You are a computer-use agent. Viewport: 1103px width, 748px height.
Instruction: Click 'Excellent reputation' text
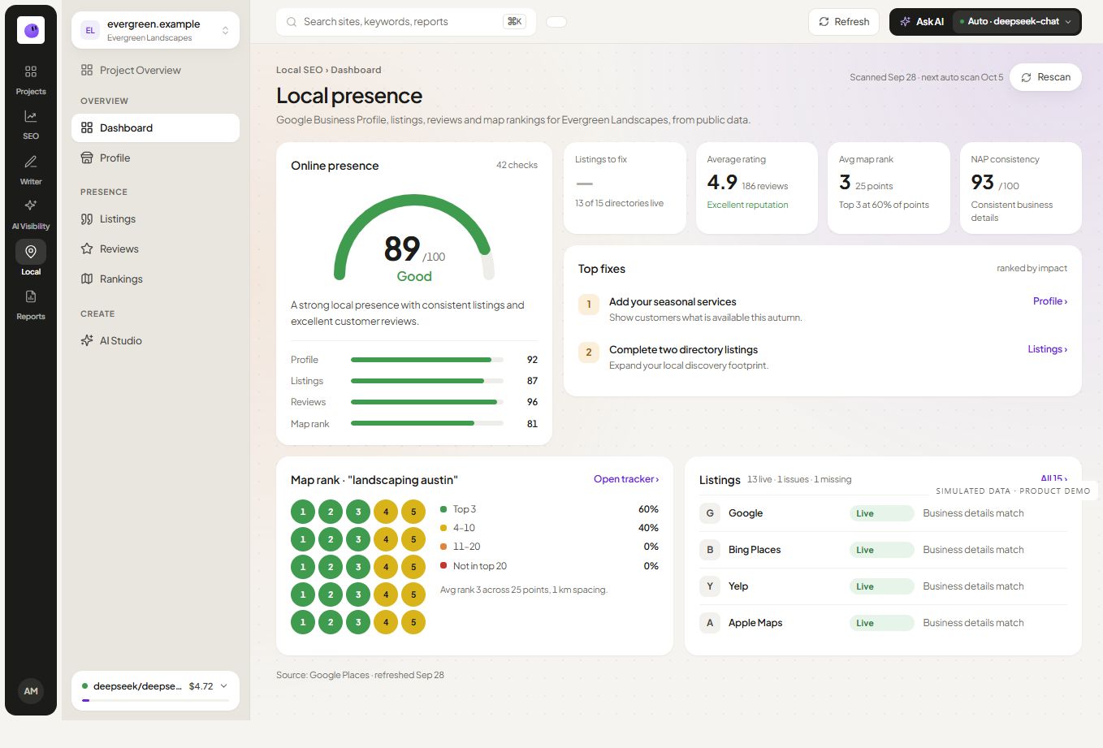coord(747,205)
